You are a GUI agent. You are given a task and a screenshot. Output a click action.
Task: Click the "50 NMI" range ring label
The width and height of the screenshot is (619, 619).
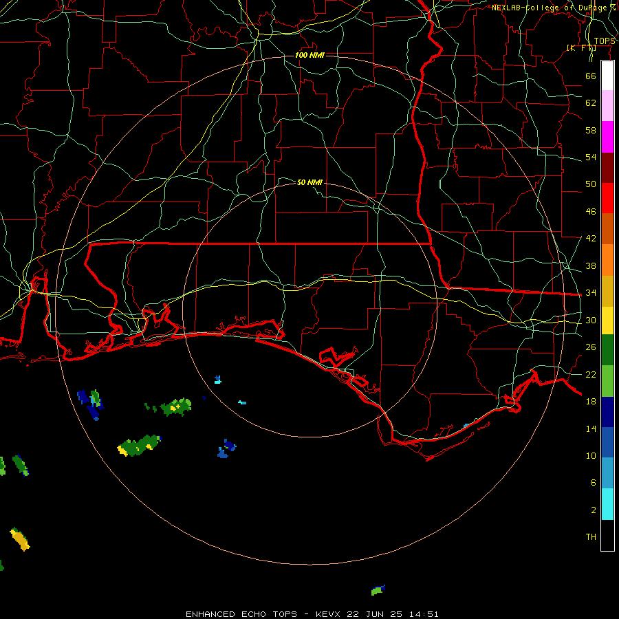coord(309,182)
